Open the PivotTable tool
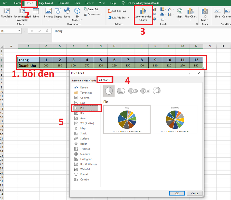Viewport: 231px width, 200px height. 6,14
